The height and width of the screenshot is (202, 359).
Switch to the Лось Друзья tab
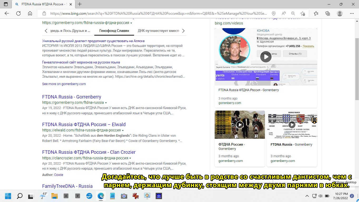pyautogui.click(x=70, y=31)
